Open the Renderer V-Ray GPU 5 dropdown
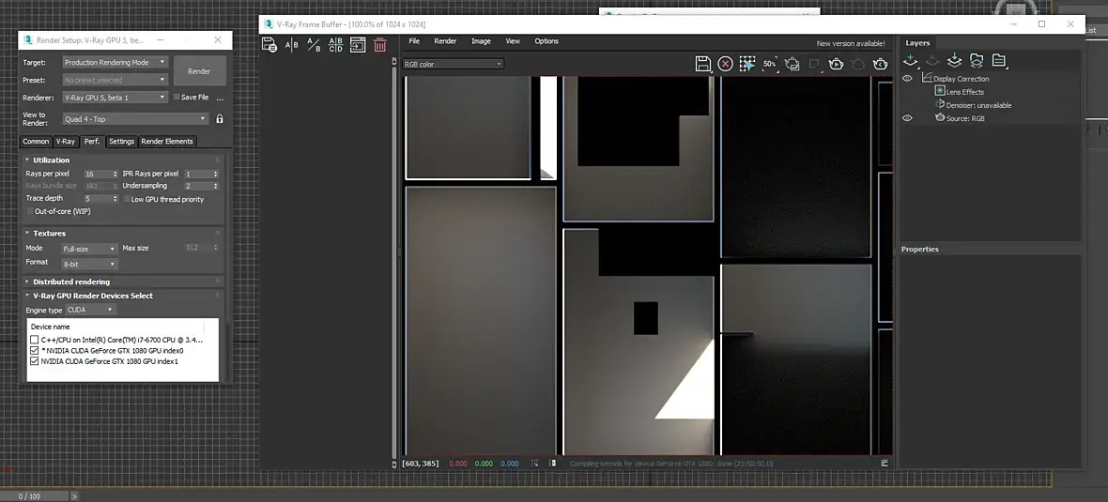This screenshot has width=1108, height=502. point(115,98)
